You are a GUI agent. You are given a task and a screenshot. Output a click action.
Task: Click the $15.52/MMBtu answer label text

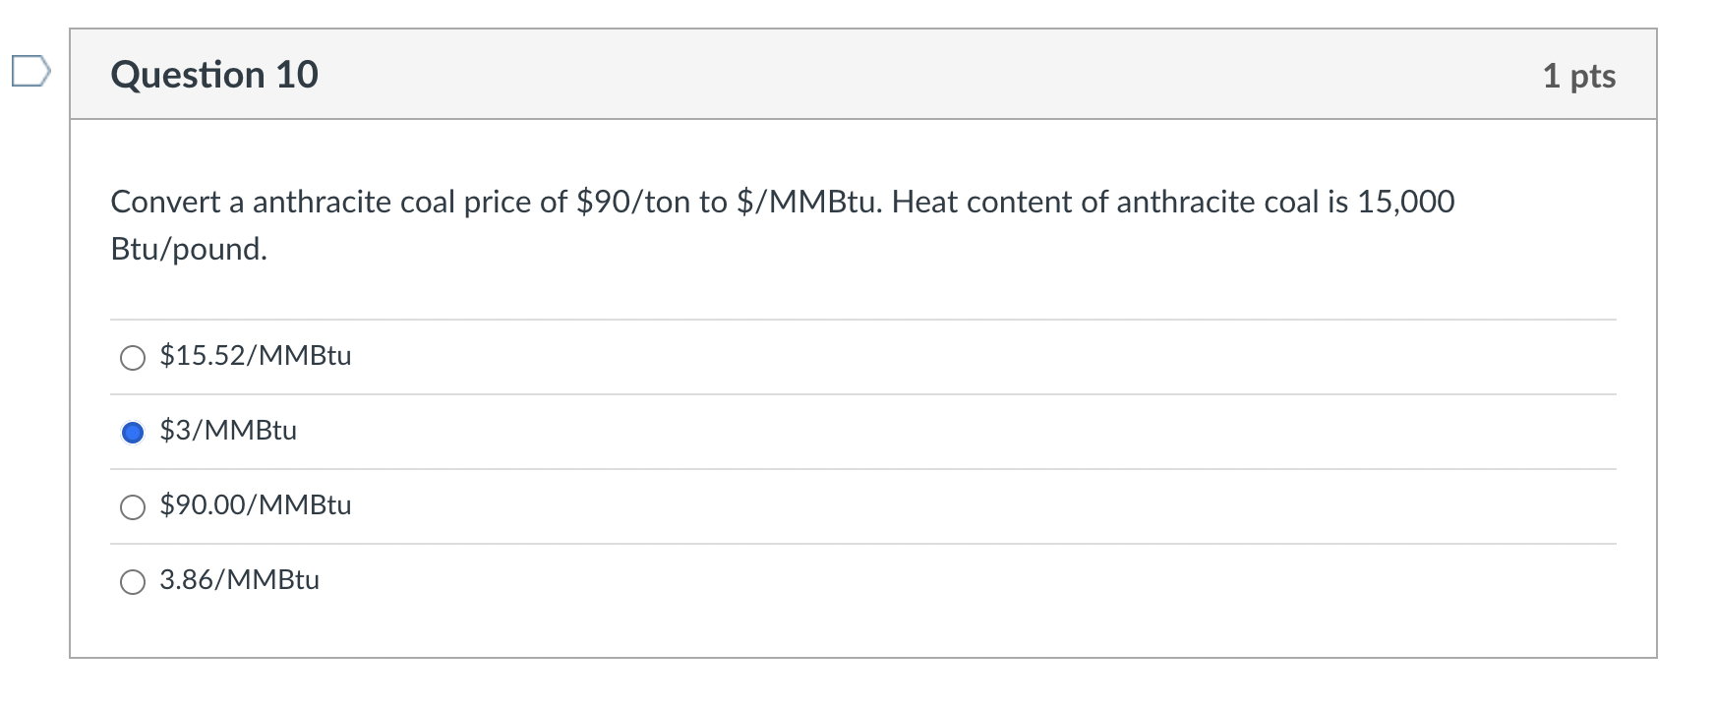(x=255, y=356)
